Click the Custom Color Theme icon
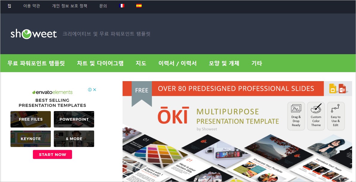The image size is (356, 182). click(316, 116)
